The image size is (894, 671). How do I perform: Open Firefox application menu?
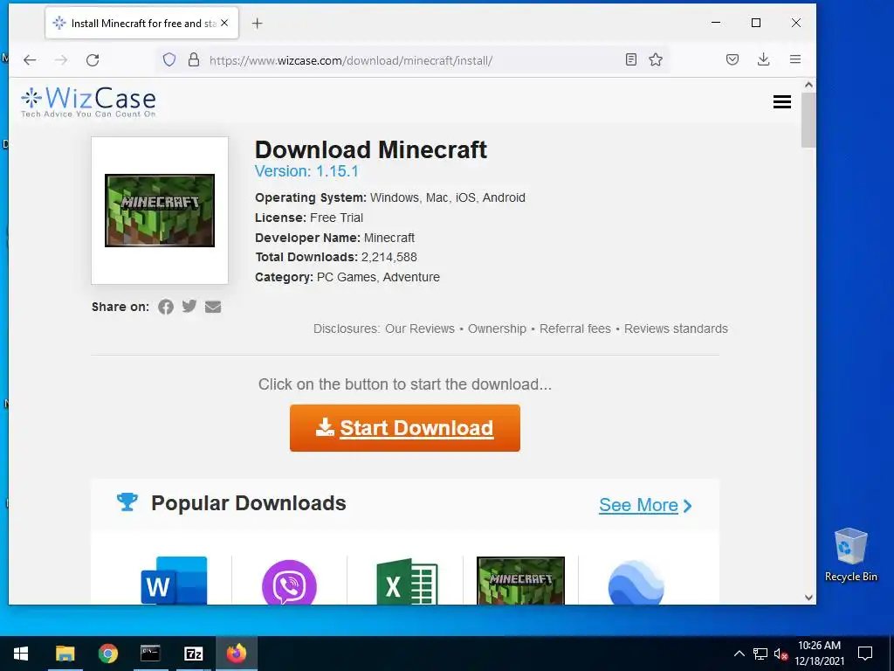pos(795,60)
